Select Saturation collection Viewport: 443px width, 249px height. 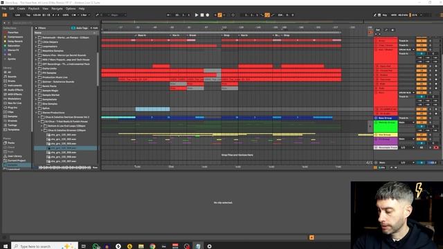tap(14, 46)
